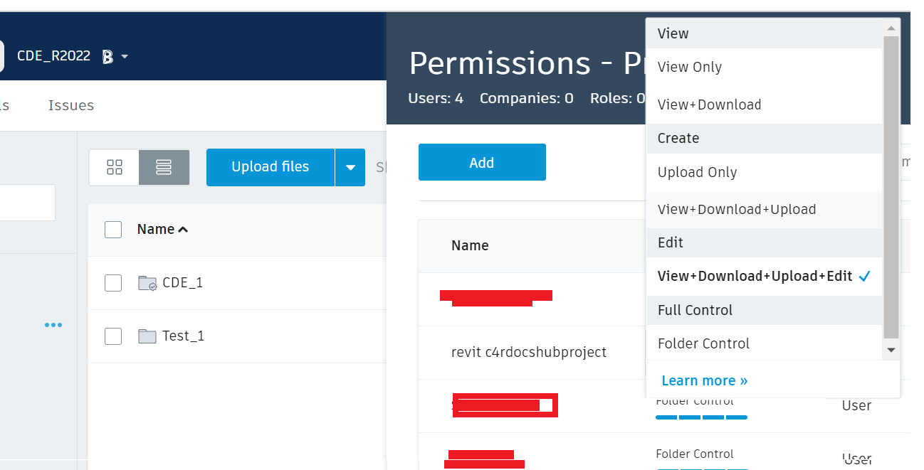Click the Test_1 folder icon
Screen dimensions: 924x470
point(147,336)
